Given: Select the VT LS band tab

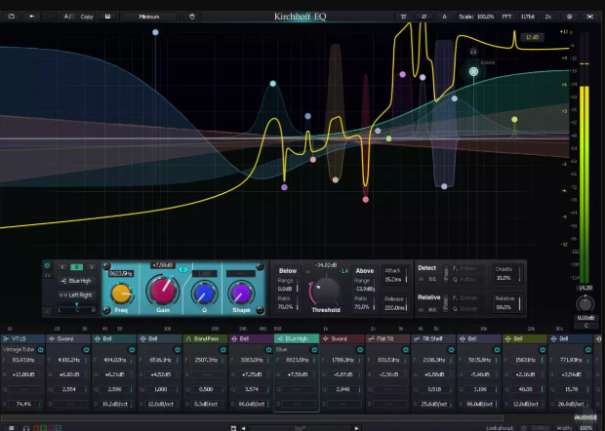Looking at the screenshot, I should click(22, 338).
